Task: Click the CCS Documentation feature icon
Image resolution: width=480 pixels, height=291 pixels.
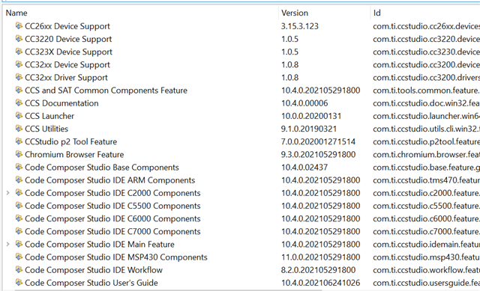Action: tap(19, 103)
